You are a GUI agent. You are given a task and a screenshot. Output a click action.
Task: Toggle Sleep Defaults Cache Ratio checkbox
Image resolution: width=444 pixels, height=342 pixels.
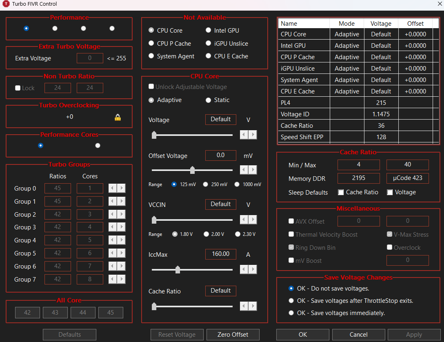(341, 192)
